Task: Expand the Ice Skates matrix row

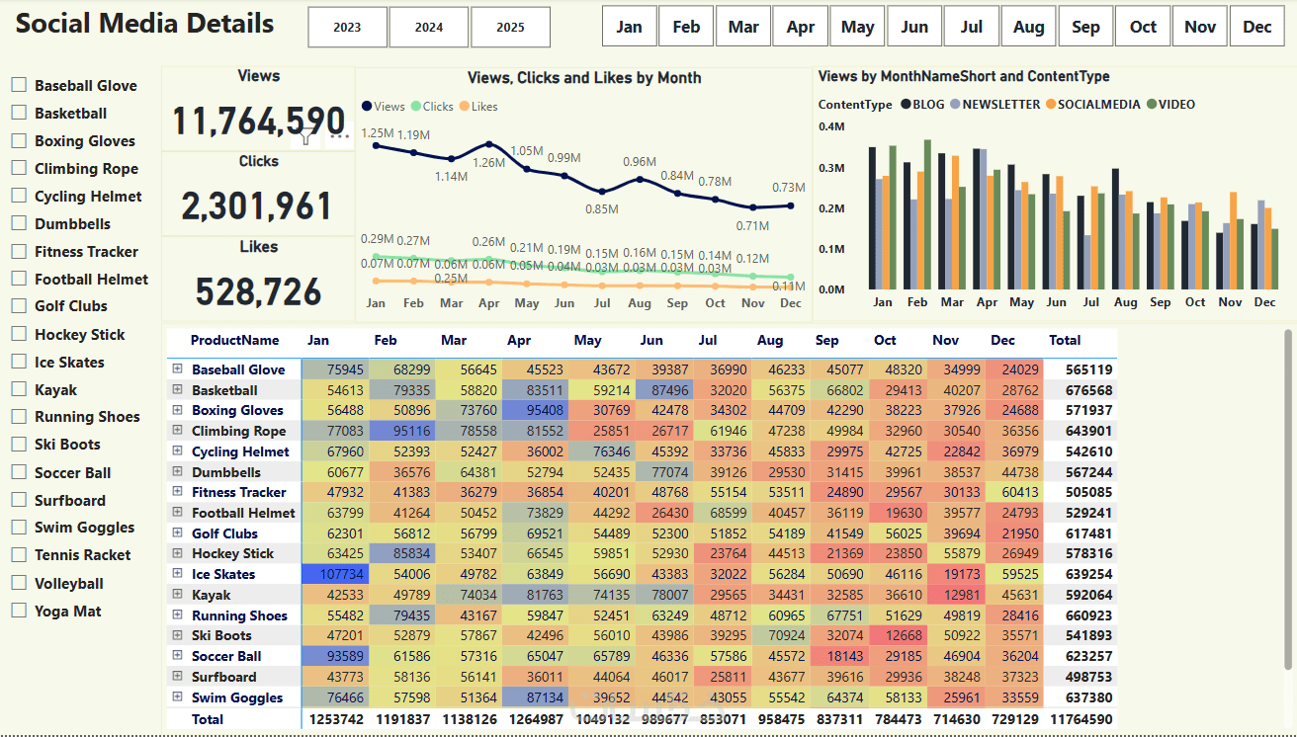Action: point(178,573)
